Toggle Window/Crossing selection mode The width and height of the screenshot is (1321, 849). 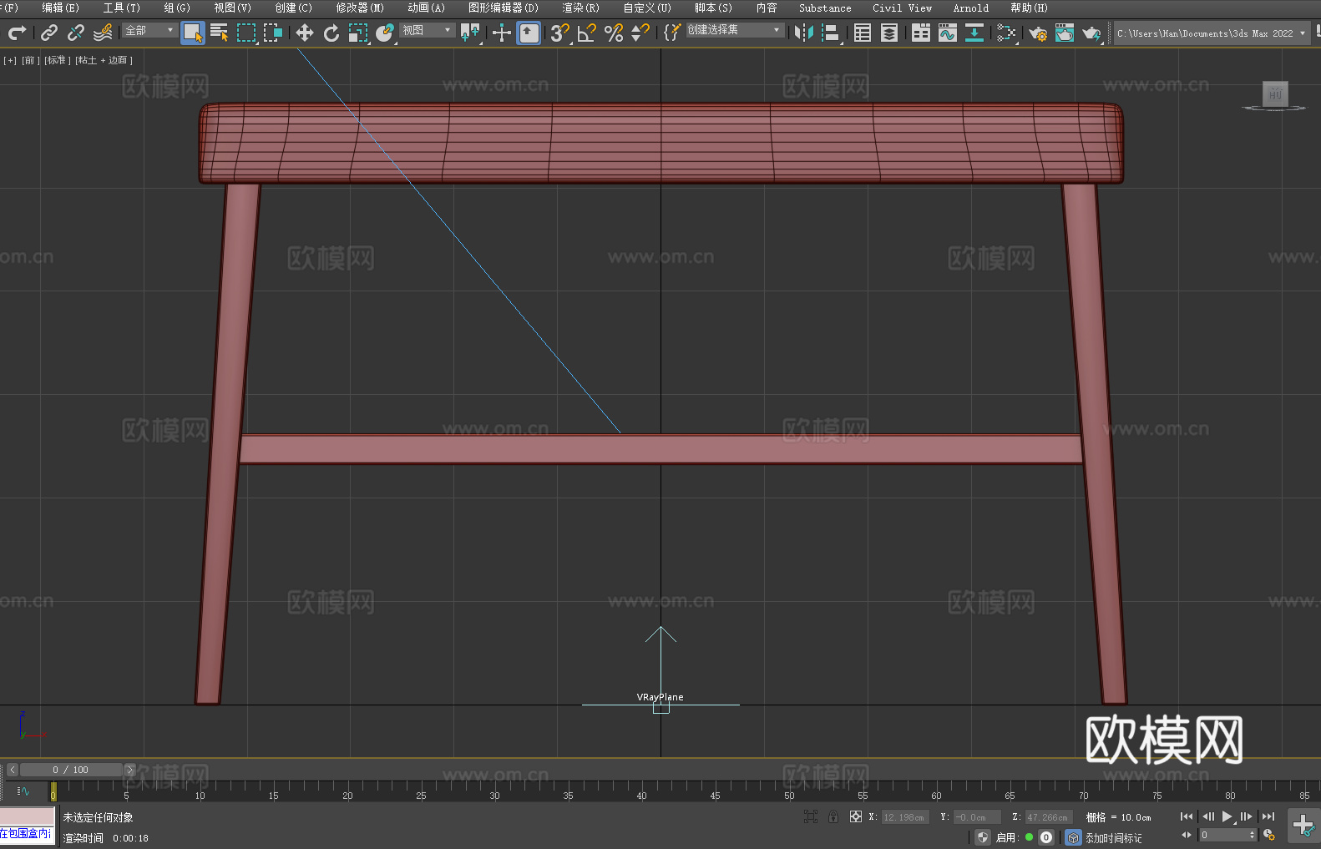point(273,33)
